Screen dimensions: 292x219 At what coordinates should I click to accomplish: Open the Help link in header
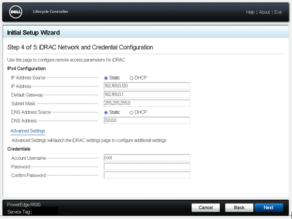250,12
